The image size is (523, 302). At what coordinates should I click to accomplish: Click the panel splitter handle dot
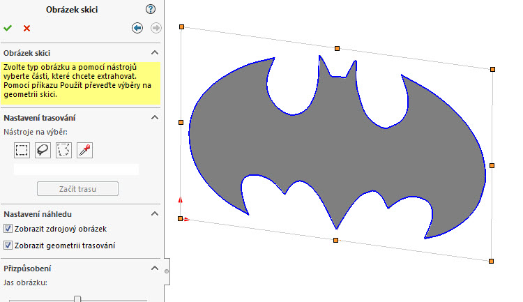pyautogui.click(x=167, y=271)
